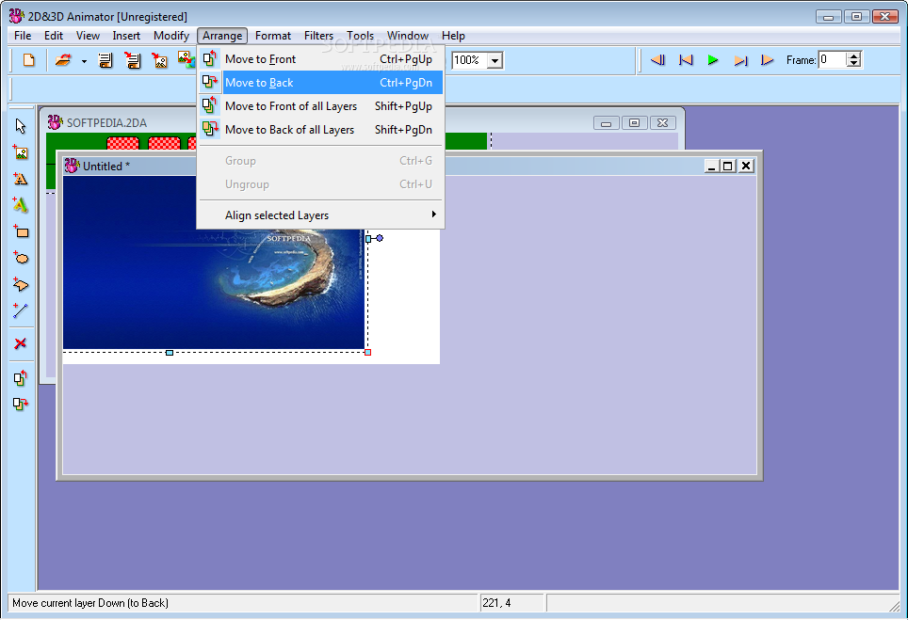
Task: Maximize the Untitled document window
Action: [728, 166]
